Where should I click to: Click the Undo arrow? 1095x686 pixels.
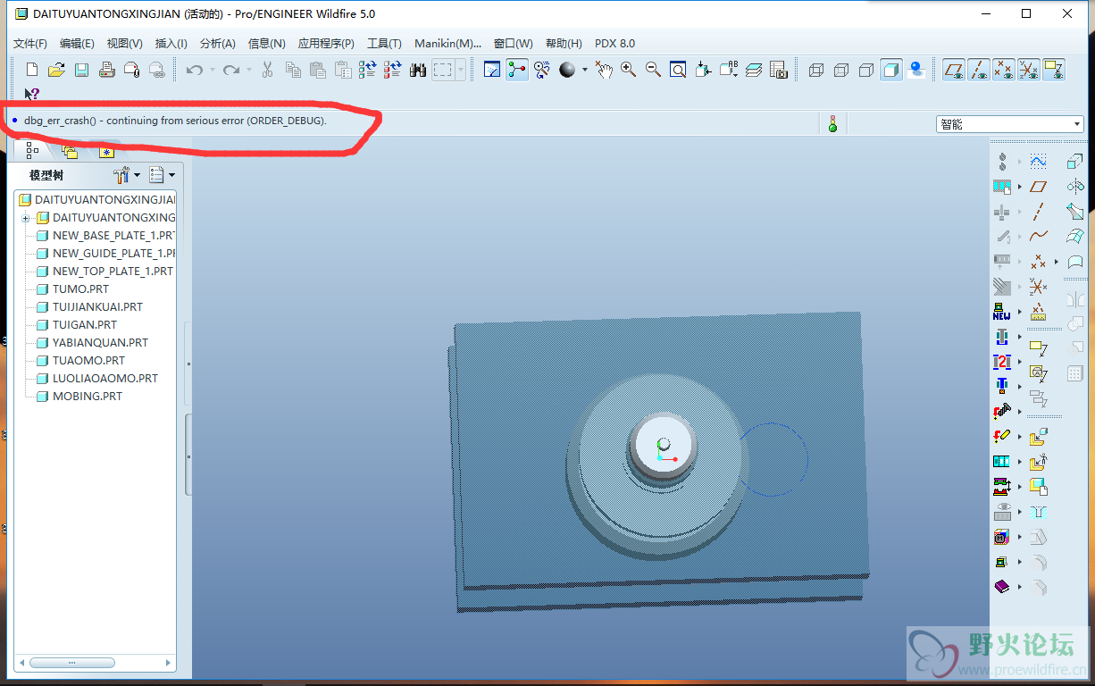point(195,70)
